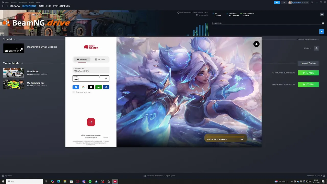The height and width of the screenshot is (184, 327).
Task: Click the Steam forward navigation arrow
Action: tap(7, 6)
